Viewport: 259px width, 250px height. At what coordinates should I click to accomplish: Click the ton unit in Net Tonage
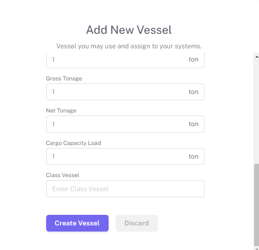193,124
